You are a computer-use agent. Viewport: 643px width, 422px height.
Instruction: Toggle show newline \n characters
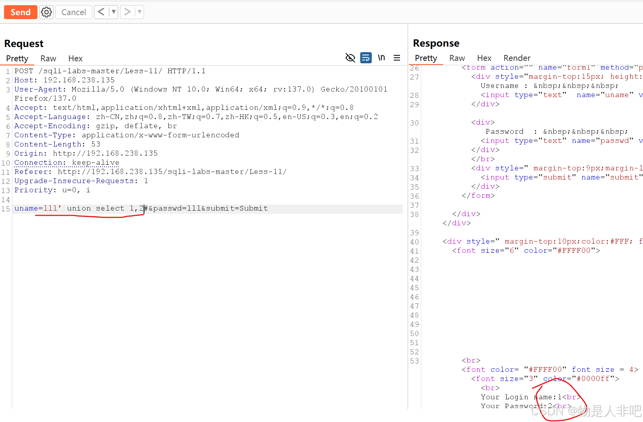click(x=381, y=58)
